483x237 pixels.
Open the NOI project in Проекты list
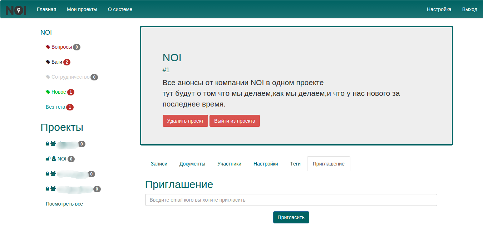[x=62, y=159]
